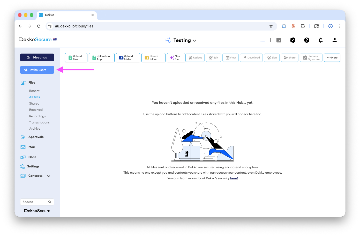Click Upload files button
This screenshot has height=236, width=360.
pyautogui.click(x=76, y=58)
